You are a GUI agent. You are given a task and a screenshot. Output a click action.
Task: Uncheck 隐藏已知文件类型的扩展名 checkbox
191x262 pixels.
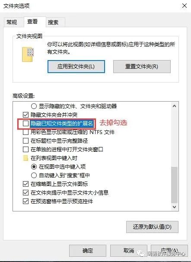click(x=25, y=124)
